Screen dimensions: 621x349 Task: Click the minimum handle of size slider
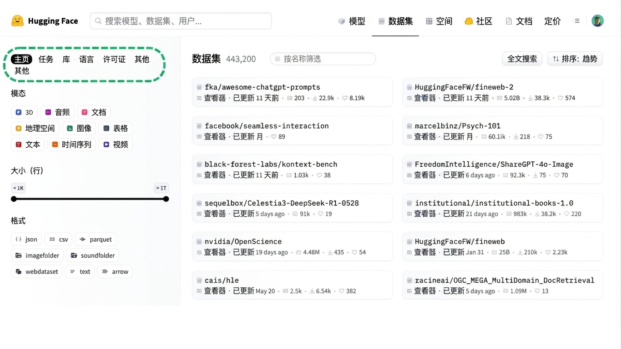coord(14,199)
